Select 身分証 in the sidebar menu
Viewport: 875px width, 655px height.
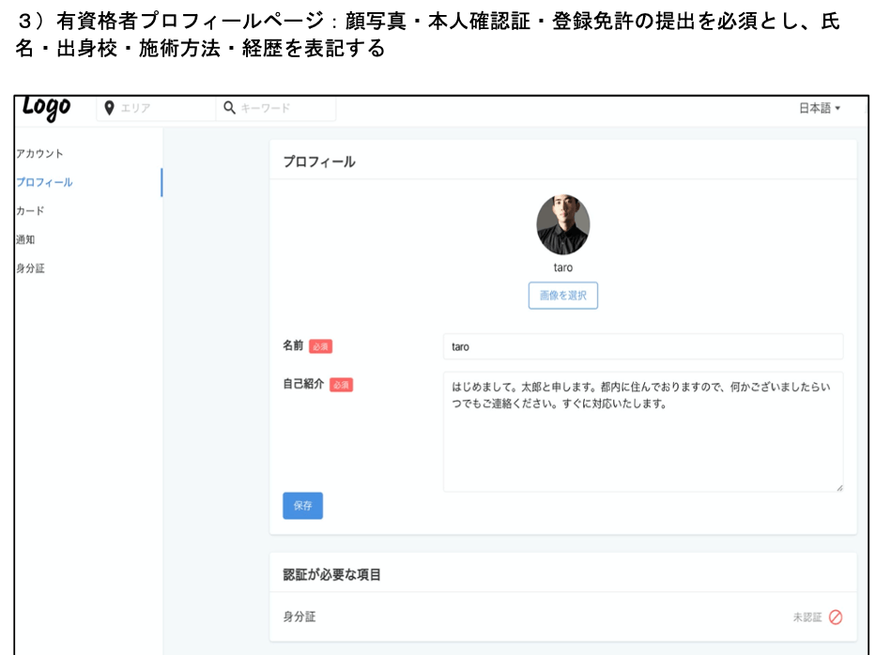[30, 268]
